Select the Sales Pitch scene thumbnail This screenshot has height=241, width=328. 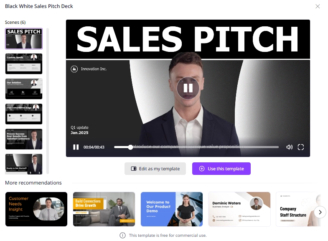[x=24, y=39]
